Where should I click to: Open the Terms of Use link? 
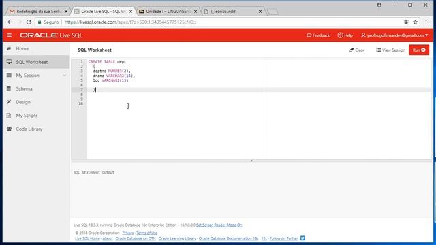[147, 233]
